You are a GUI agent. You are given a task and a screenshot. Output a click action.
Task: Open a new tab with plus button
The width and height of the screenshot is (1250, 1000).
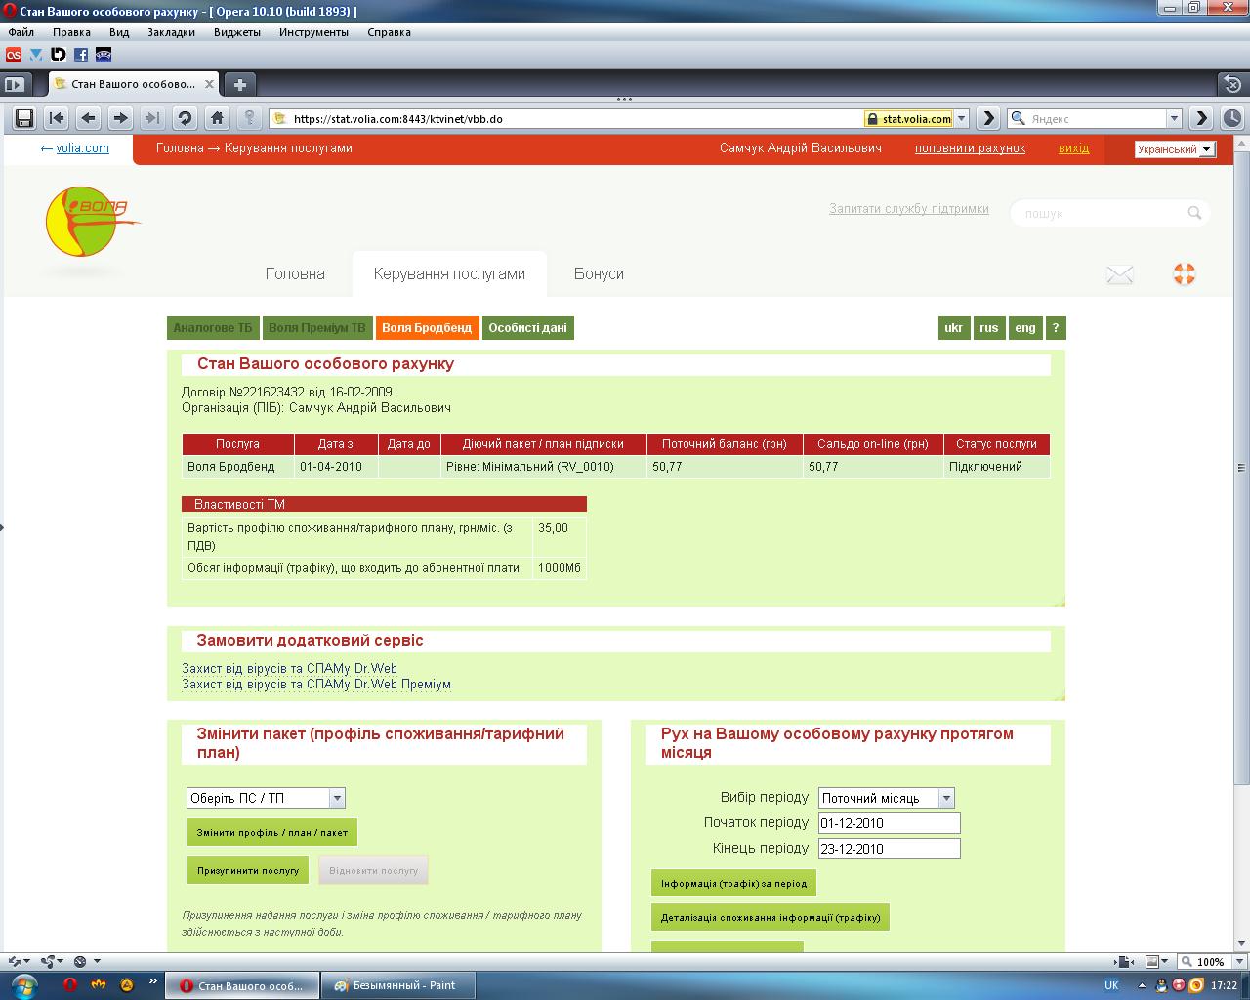(x=240, y=84)
